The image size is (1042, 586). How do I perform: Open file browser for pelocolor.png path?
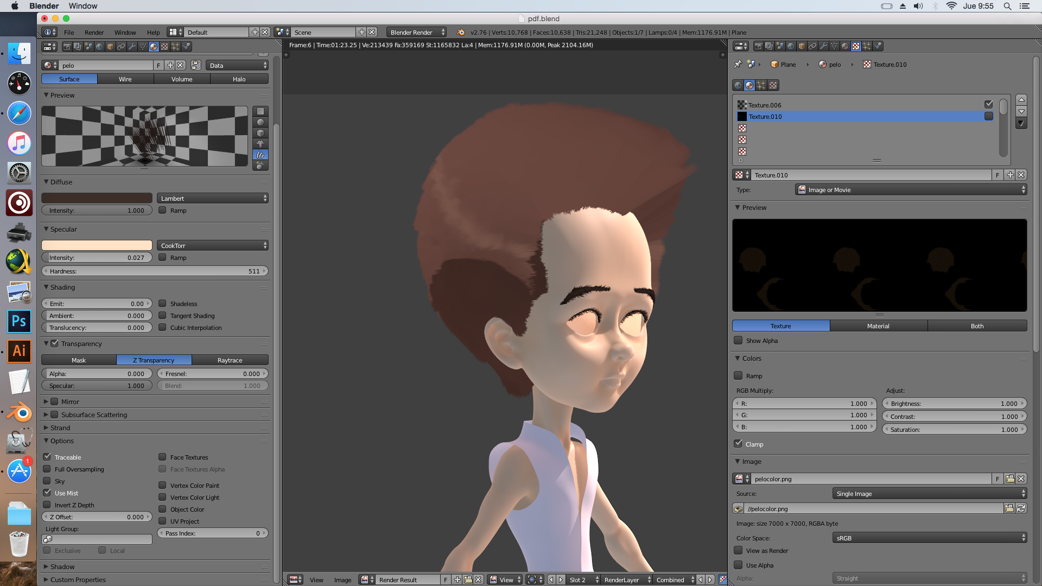pos(1009,508)
